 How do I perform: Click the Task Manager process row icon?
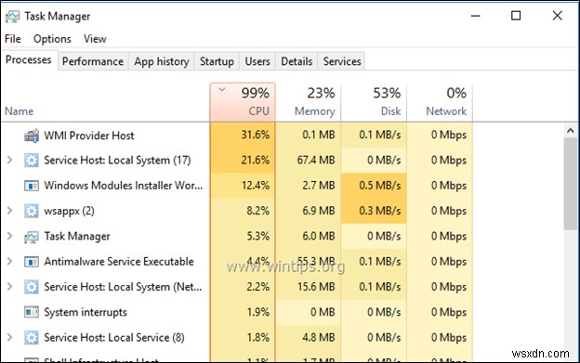[x=32, y=237]
